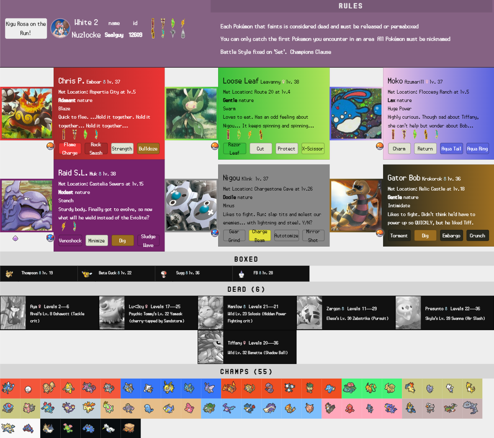Select the Charizard champ sprite
The width and height of the screenshot is (494, 438).
coord(229,387)
